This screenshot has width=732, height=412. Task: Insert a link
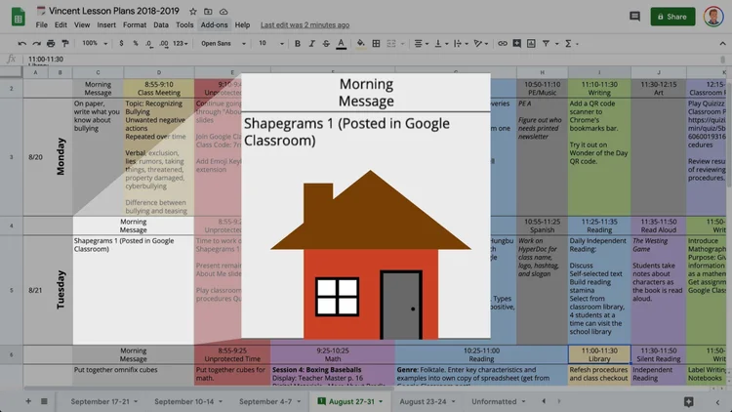(503, 43)
